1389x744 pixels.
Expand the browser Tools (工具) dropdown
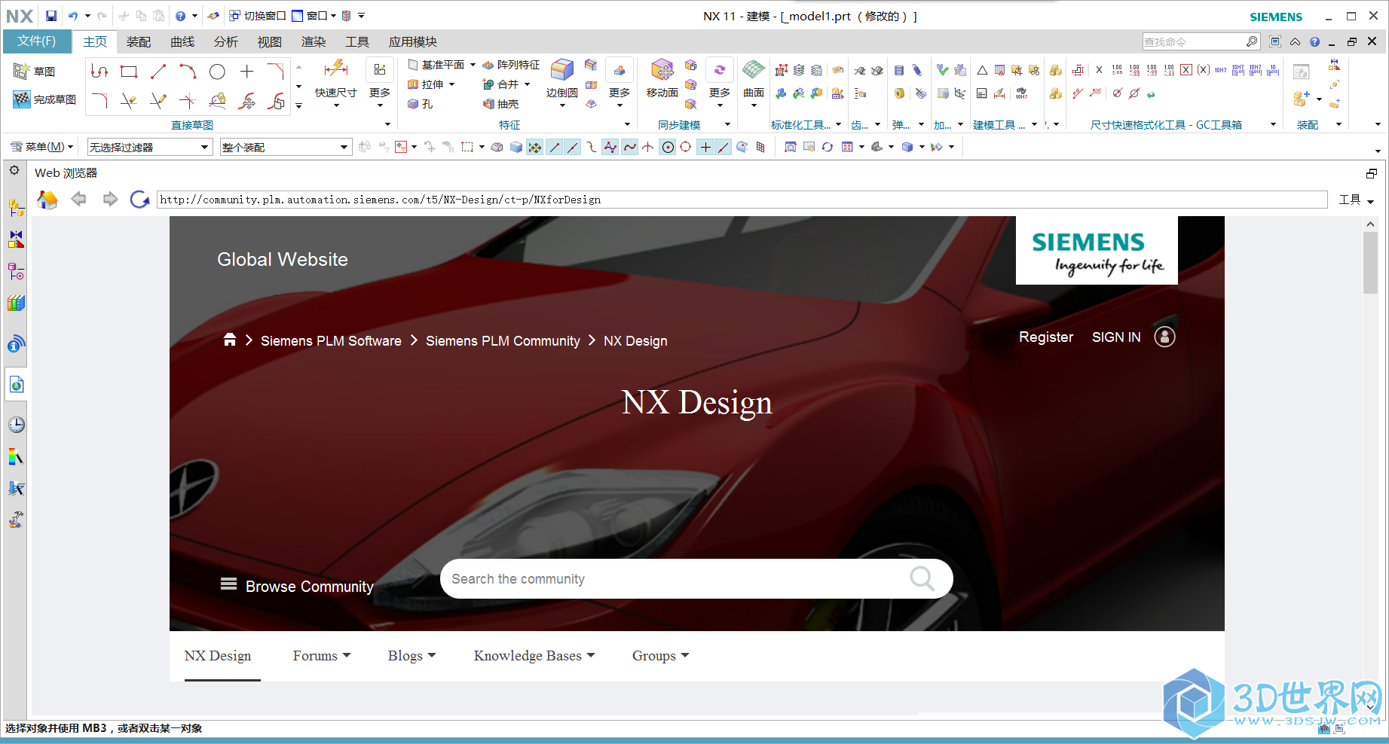(1357, 200)
